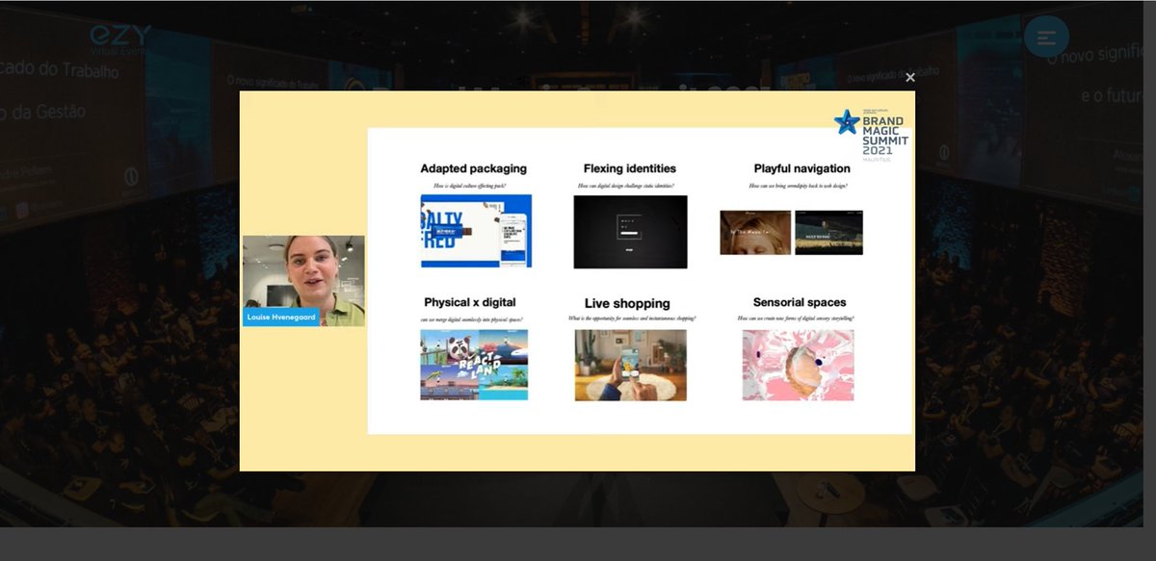Click the dark Flexing identities image

click(x=631, y=232)
